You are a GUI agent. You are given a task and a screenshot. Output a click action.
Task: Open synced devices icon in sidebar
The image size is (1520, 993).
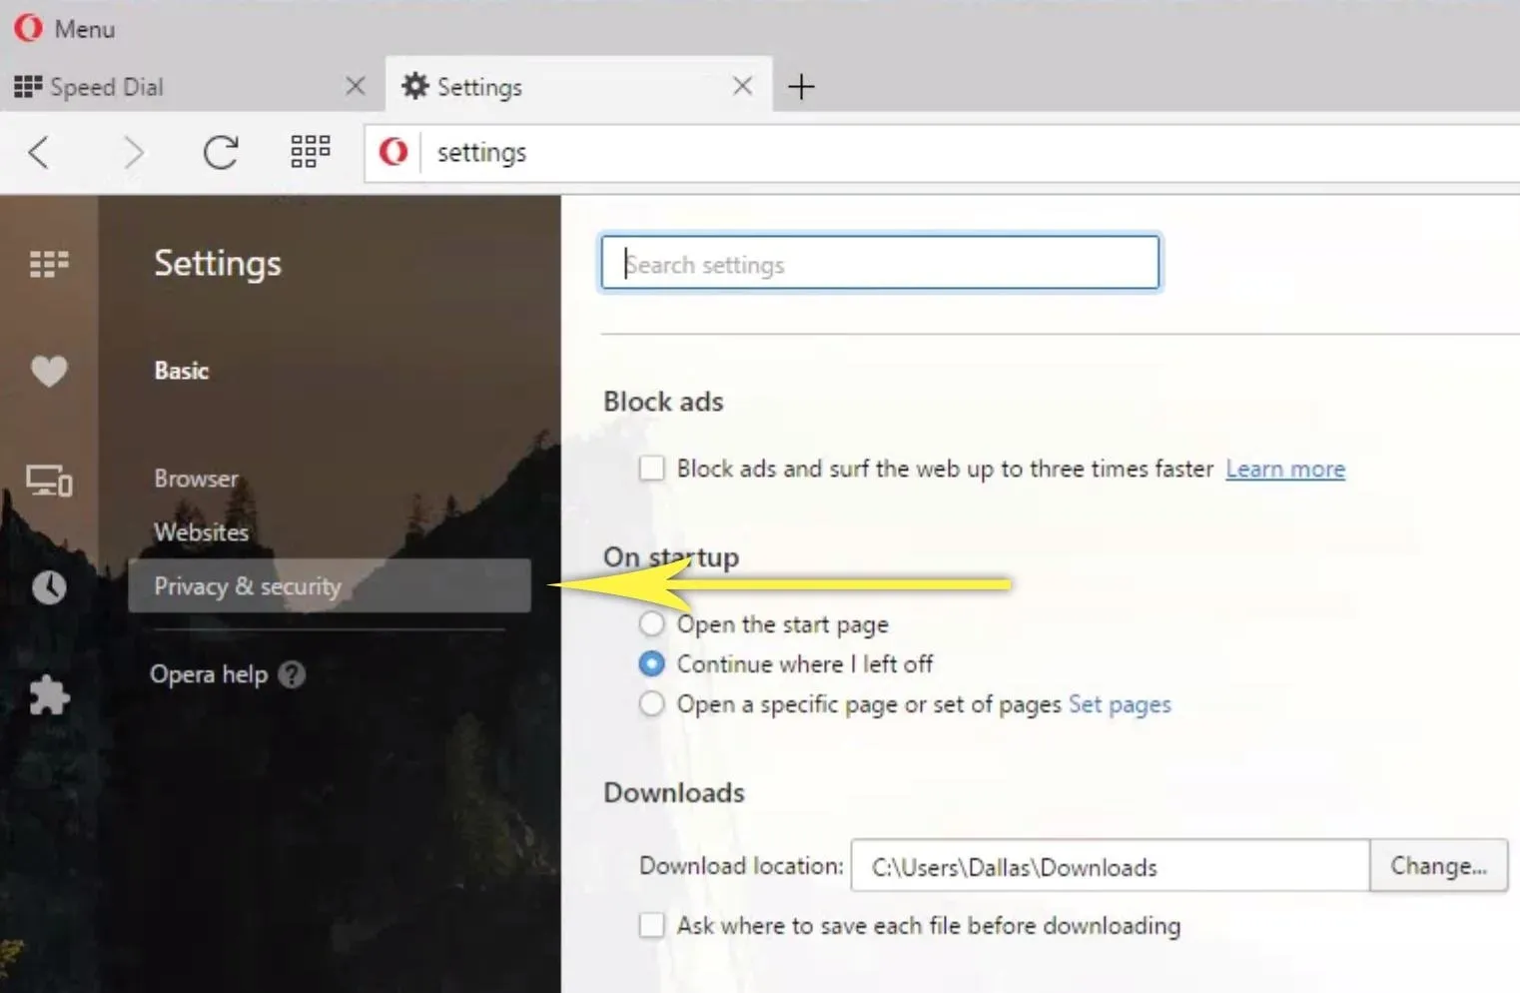click(49, 481)
